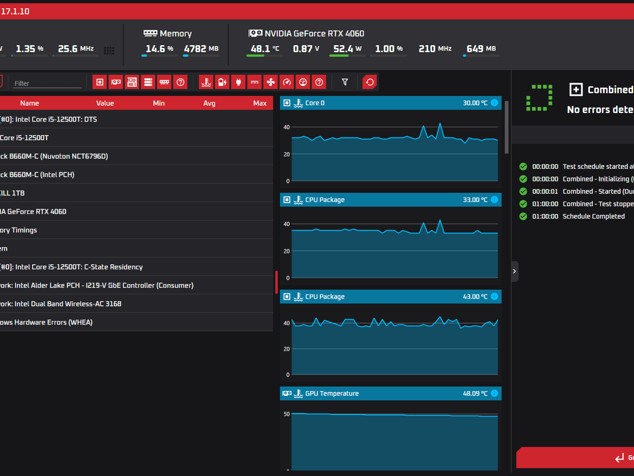634x476 pixels.
Task: Click the red return-arrow button at bottom right
Action: click(575, 458)
